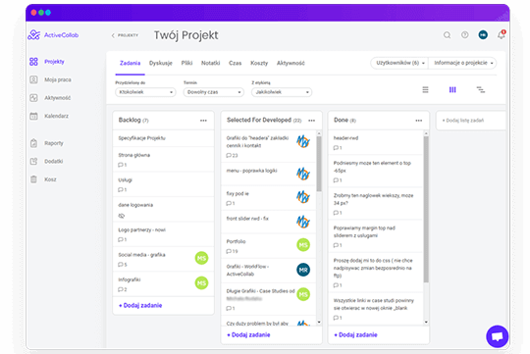Open the Portfolio task card
Screen dimensions: 530x354
[269, 246]
